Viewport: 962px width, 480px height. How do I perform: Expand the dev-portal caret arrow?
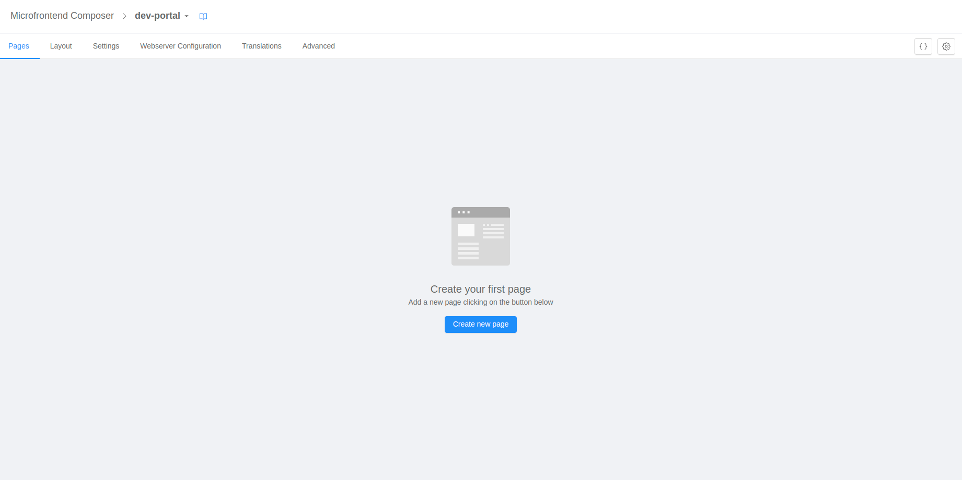pos(187,16)
